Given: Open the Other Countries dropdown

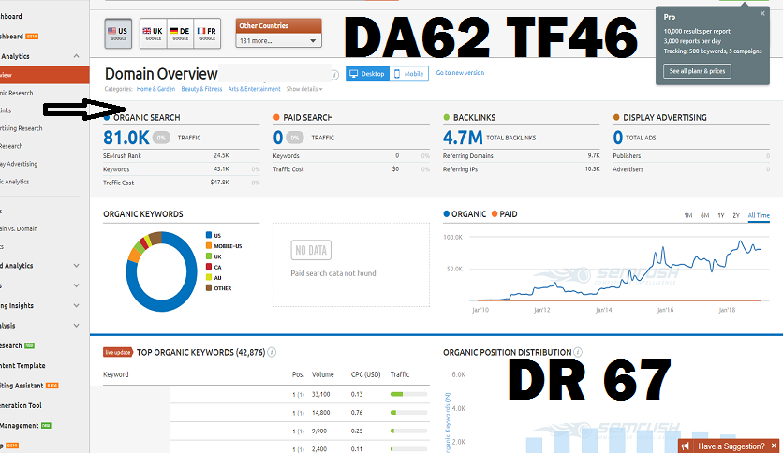Looking at the screenshot, I should 278,40.
